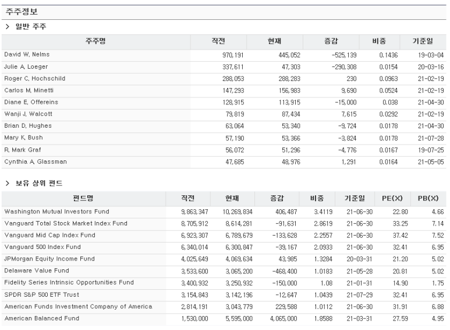Click the 비중 header in fund table
The image size is (450, 330).
click(x=317, y=198)
